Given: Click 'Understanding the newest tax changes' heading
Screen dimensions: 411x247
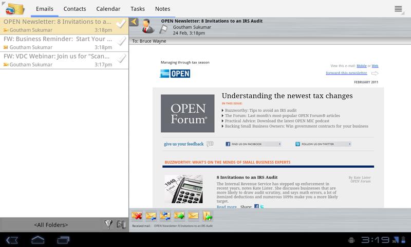Looking at the screenshot, I should 287,96.
